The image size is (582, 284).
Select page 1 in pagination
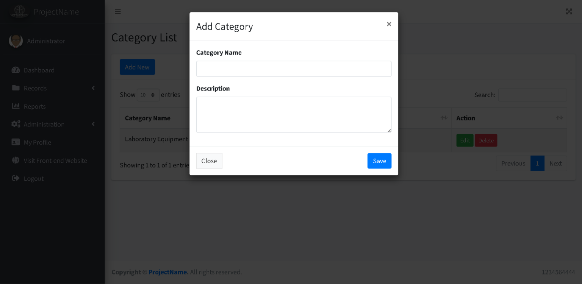tap(537, 163)
